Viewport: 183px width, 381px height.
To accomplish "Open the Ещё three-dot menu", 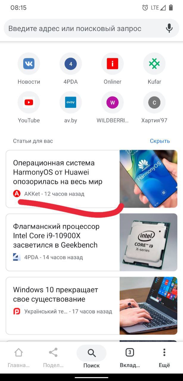I will point(164,358).
